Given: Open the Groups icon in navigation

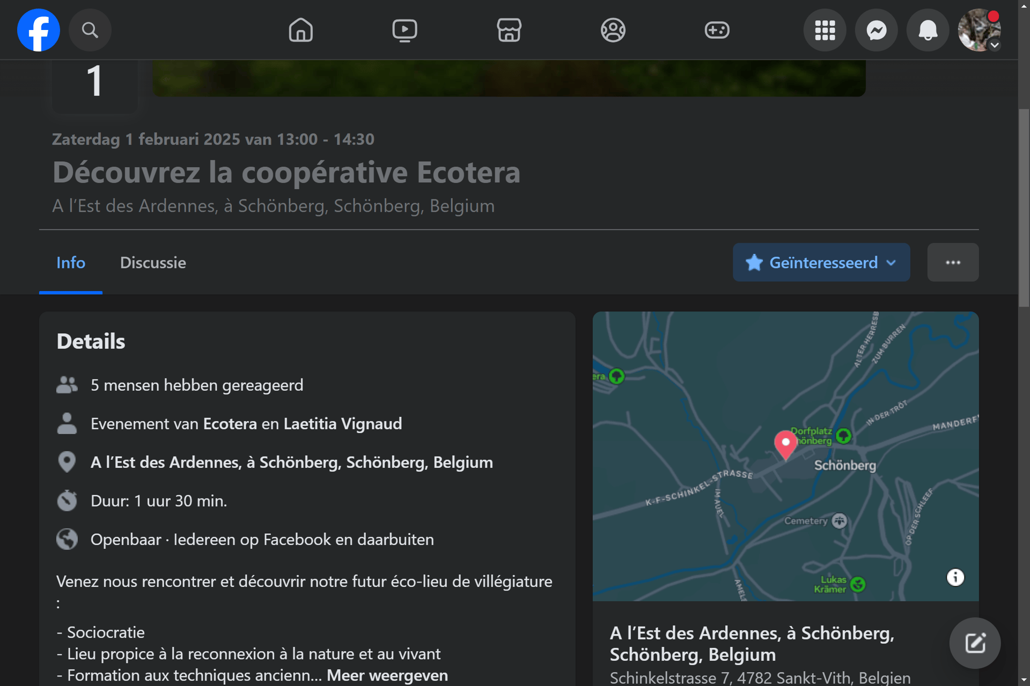Looking at the screenshot, I should click(613, 30).
